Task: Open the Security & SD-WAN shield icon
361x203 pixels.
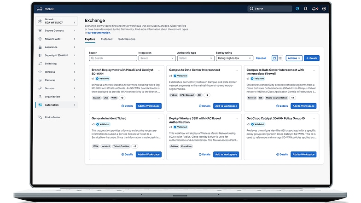Action: click(41, 55)
